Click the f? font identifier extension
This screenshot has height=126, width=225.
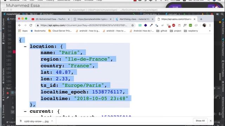[x=185, y=25]
